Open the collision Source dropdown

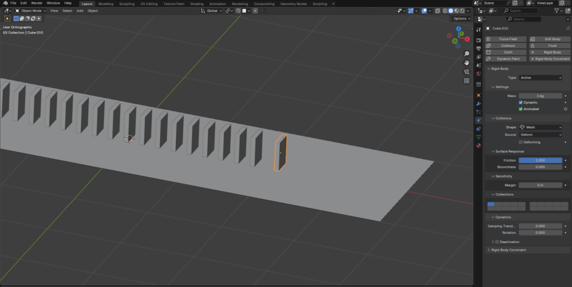(541, 135)
